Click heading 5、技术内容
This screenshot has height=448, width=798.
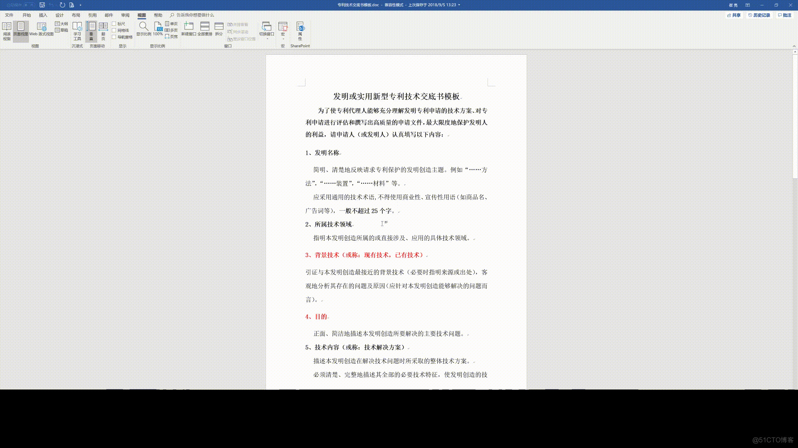tap(355, 348)
